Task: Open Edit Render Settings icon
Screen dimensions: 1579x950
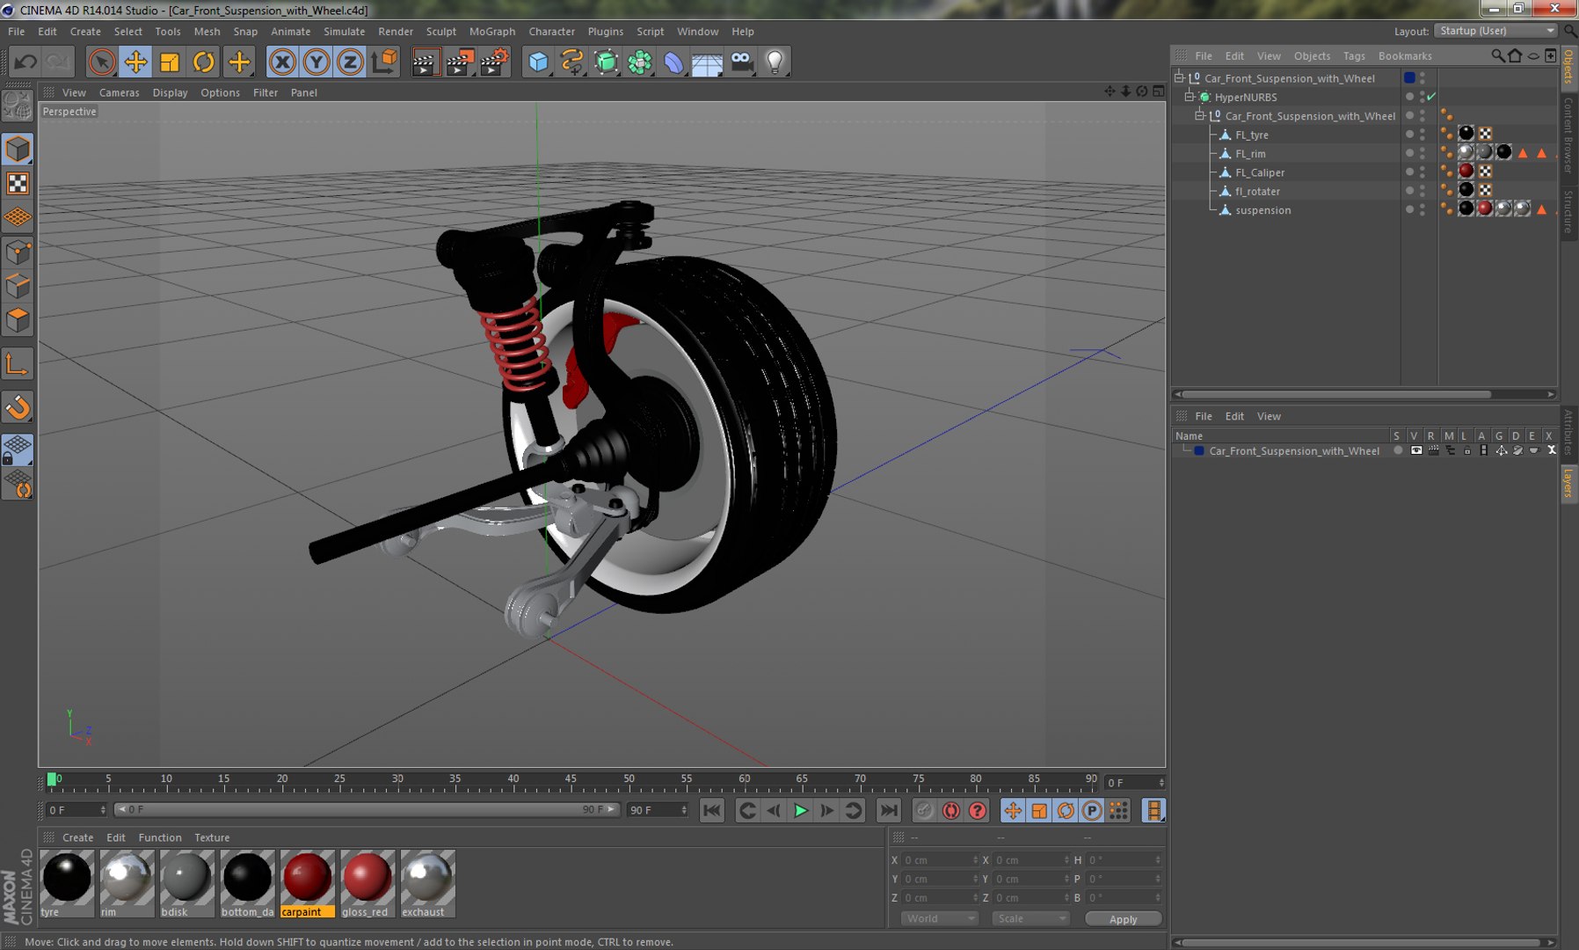Action: 495,62
